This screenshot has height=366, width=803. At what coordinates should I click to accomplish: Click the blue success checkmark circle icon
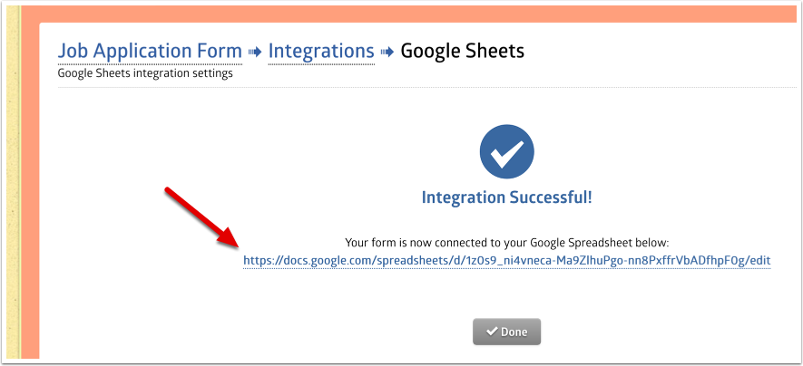506,153
